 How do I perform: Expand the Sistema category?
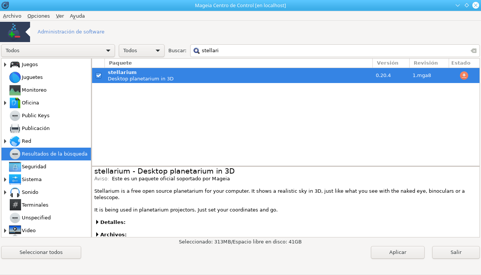[x=5, y=180]
